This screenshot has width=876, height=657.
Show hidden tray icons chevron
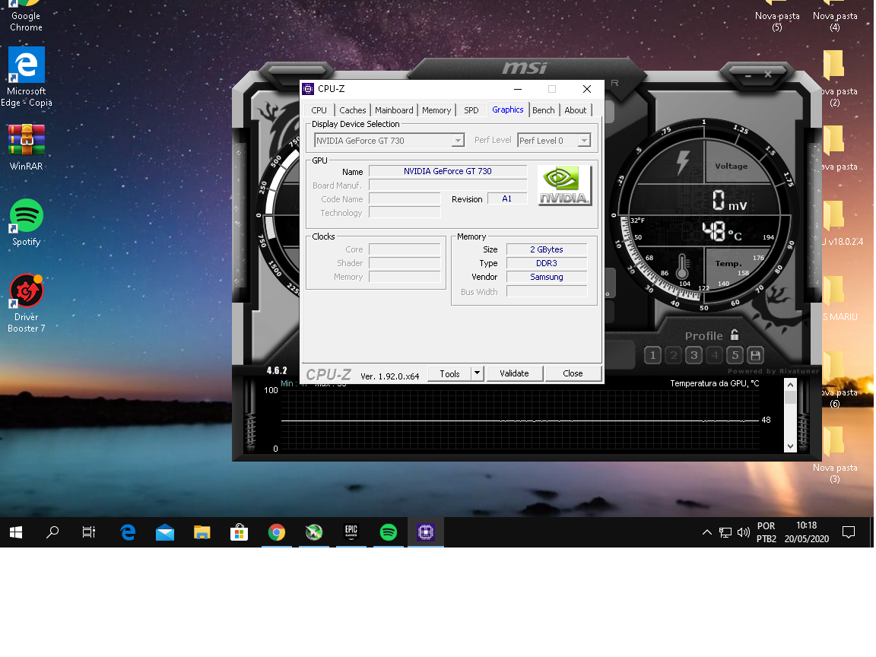(706, 532)
